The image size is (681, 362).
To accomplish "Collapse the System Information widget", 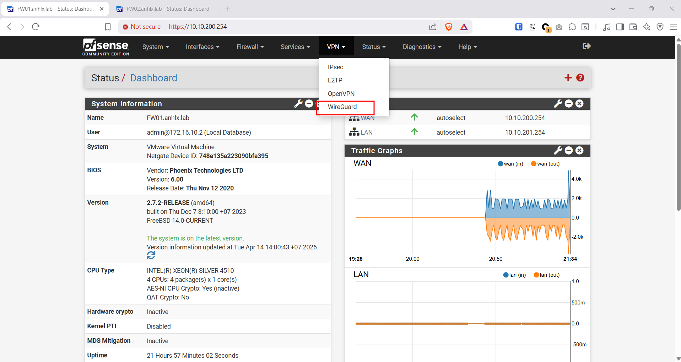I will click(x=309, y=104).
